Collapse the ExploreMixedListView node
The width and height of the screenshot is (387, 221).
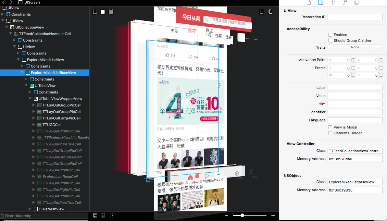(18, 59)
